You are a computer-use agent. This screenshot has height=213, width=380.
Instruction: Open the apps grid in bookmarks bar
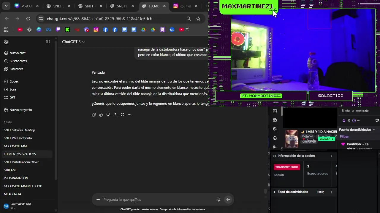pos(6,30)
